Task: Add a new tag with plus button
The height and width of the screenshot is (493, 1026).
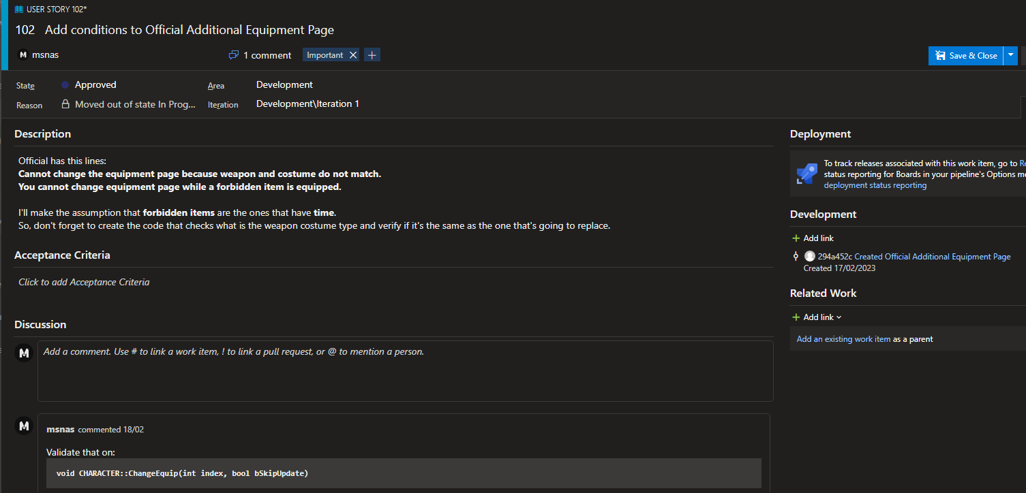Action: pyautogui.click(x=372, y=55)
